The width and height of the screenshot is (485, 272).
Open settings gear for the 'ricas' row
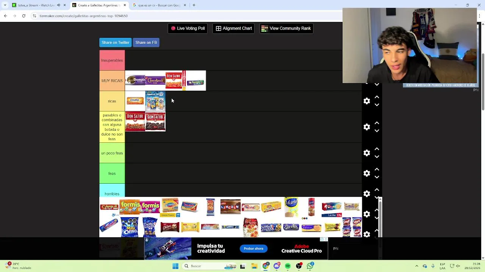pos(367,101)
